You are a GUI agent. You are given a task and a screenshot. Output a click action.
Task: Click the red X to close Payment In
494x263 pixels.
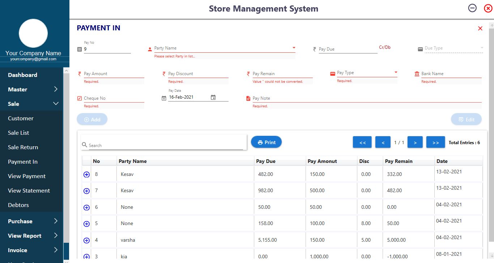[x=480, y=29]
